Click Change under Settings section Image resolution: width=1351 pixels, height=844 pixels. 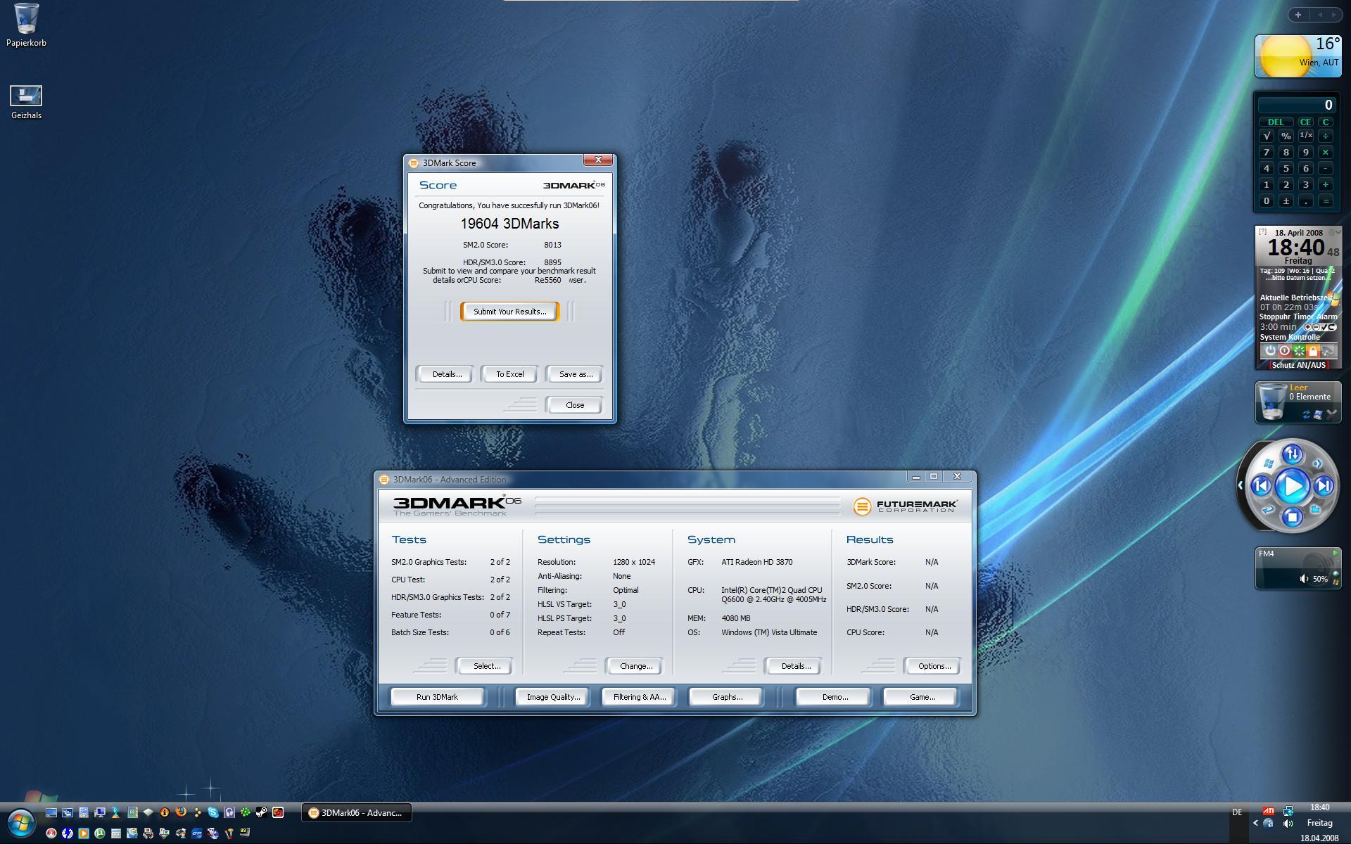click(635, 666)
